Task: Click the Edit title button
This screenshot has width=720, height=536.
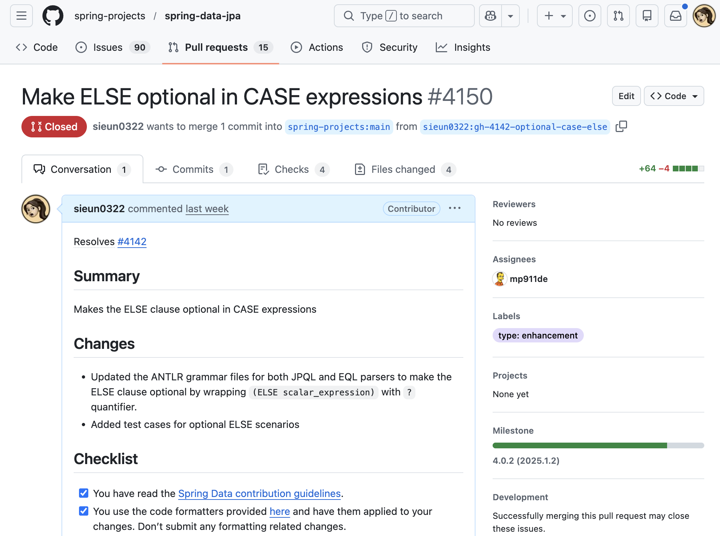Action: coord(626,96)
